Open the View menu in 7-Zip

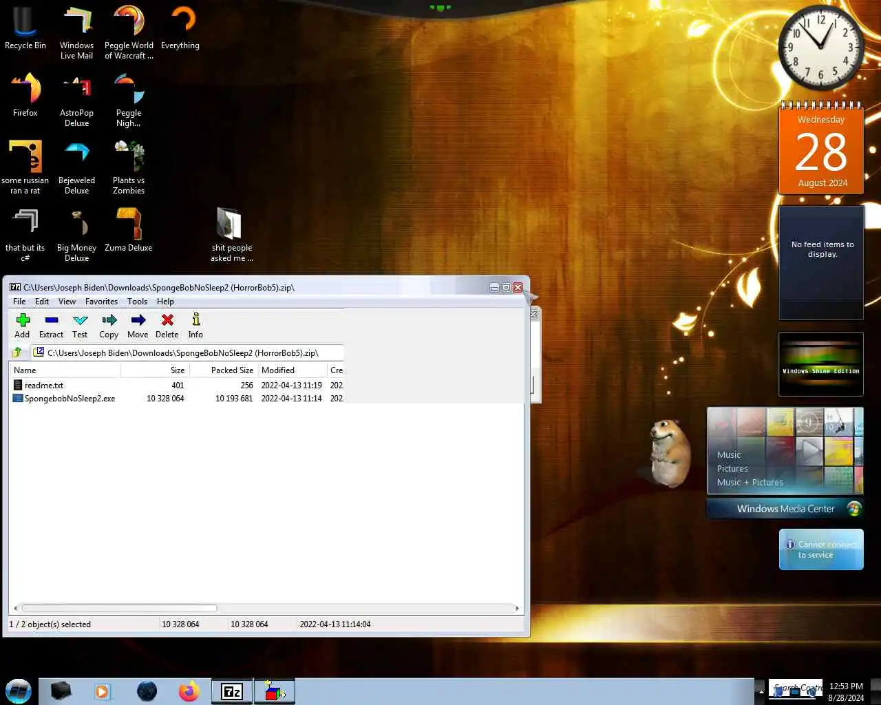pos(67,302)
